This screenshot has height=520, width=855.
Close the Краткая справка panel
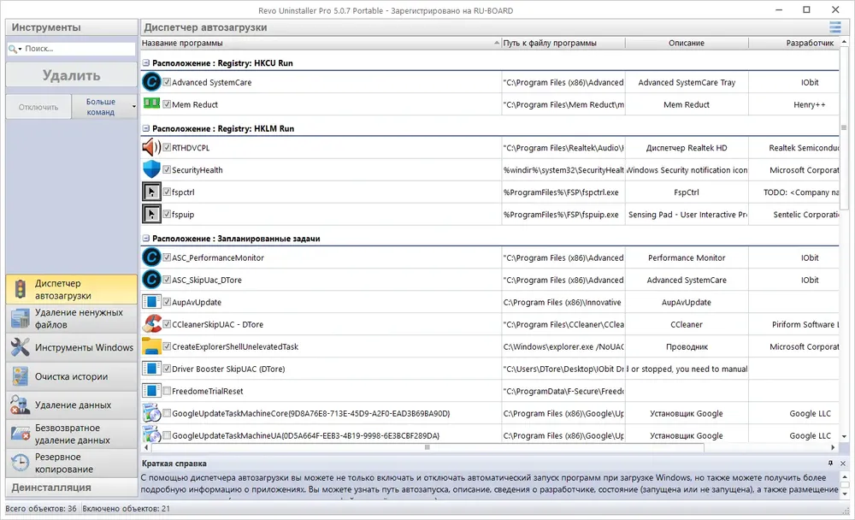click(x=842, y=464)
